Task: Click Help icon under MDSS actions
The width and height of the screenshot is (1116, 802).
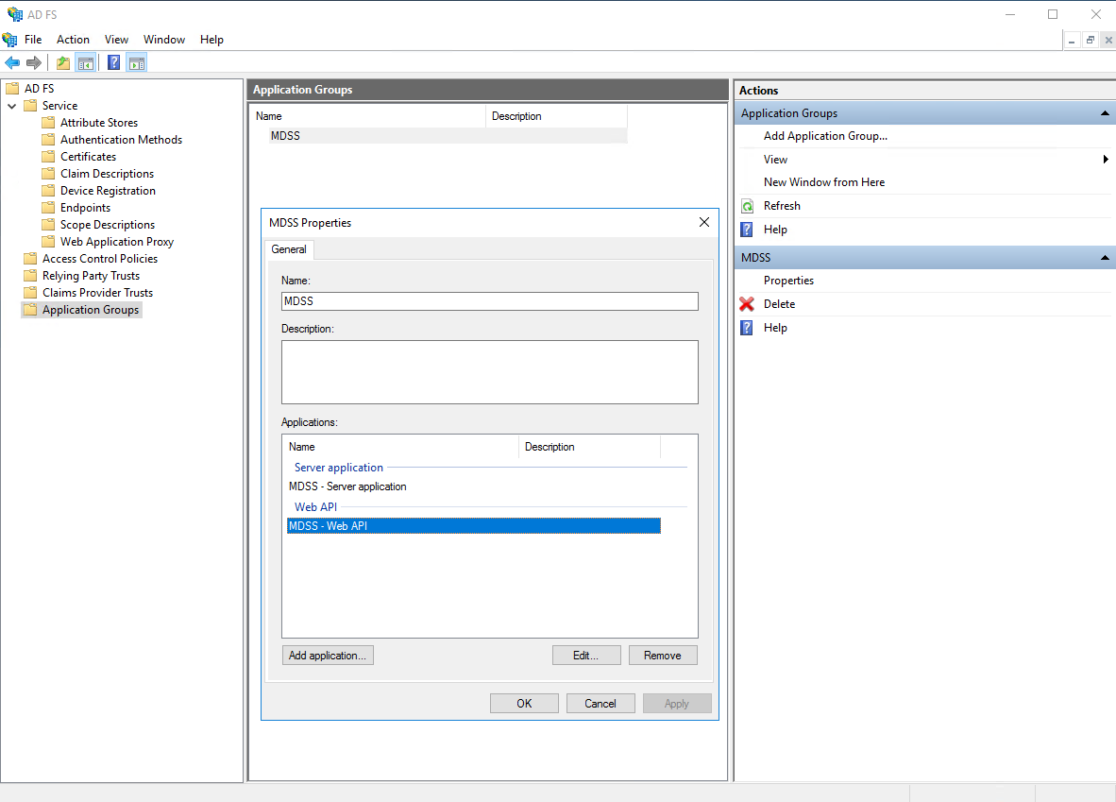Action: [747, 328]
